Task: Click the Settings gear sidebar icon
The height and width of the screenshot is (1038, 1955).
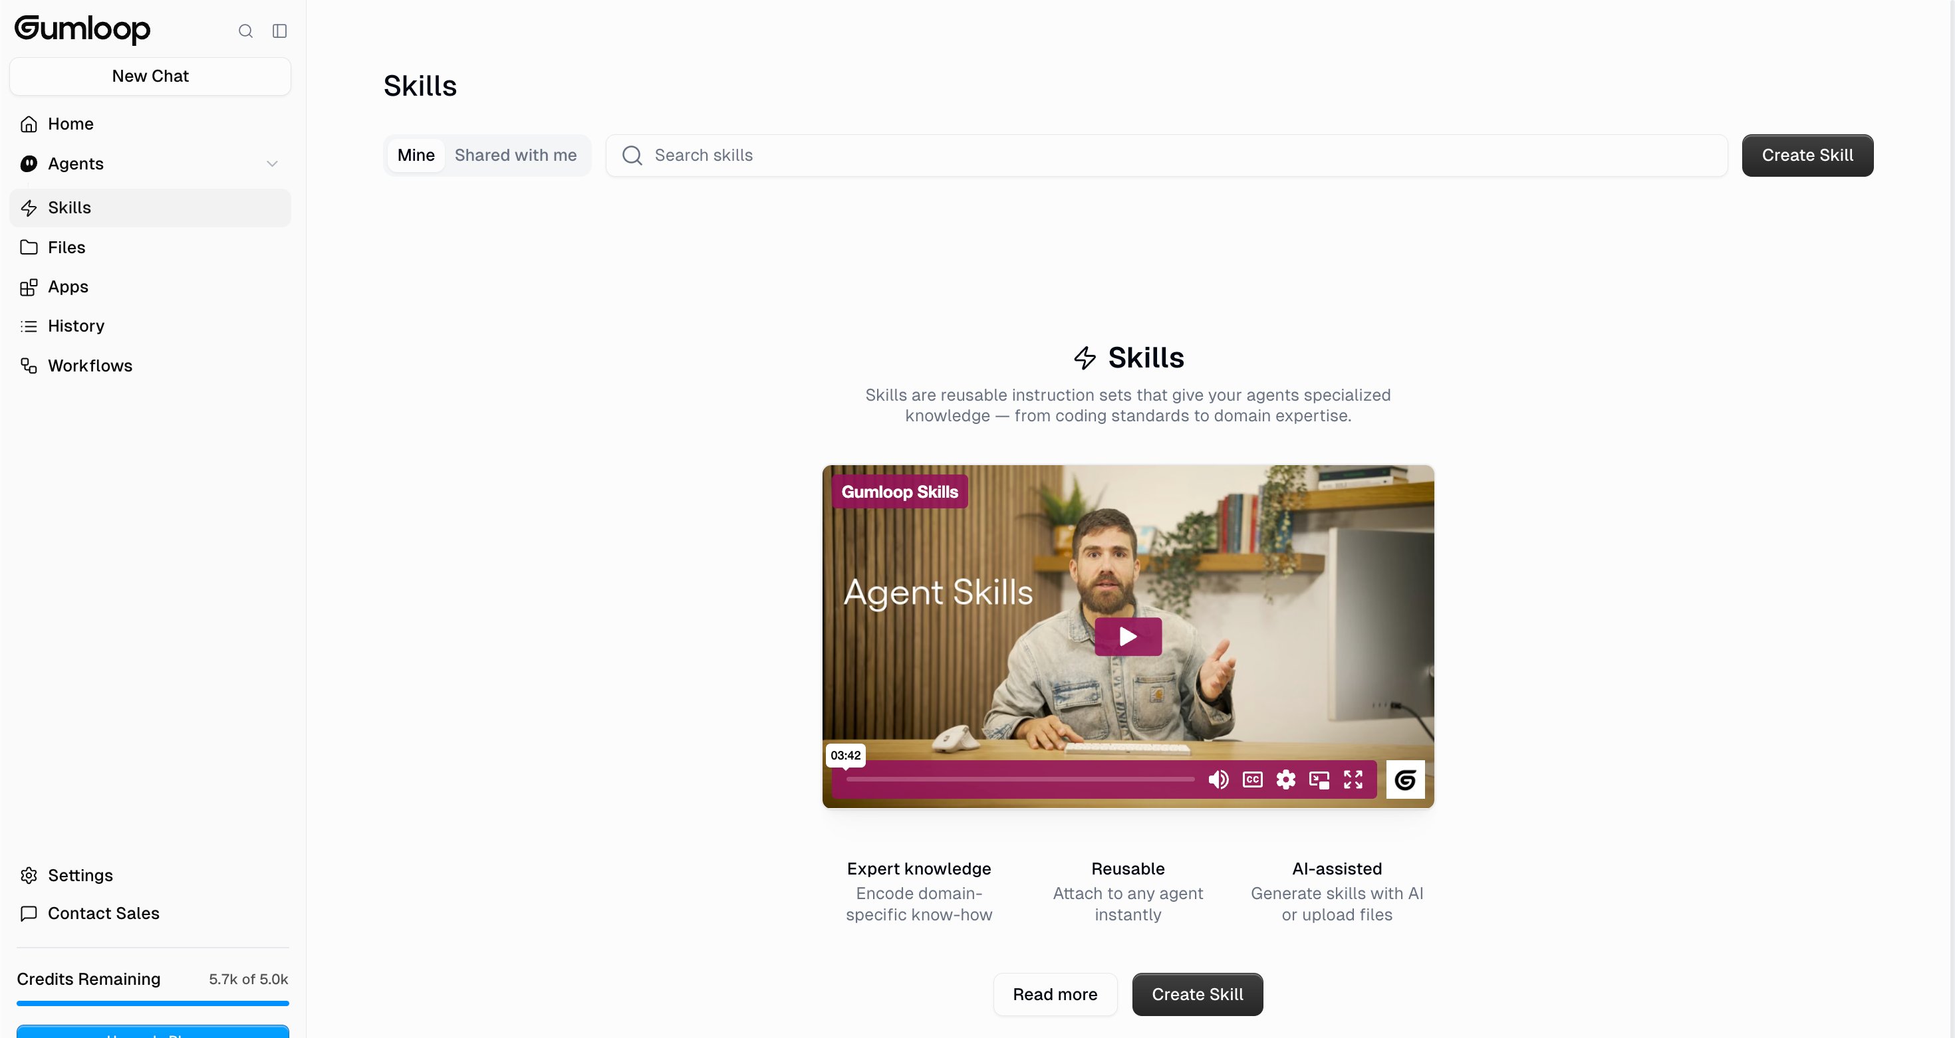Action: 29,876
